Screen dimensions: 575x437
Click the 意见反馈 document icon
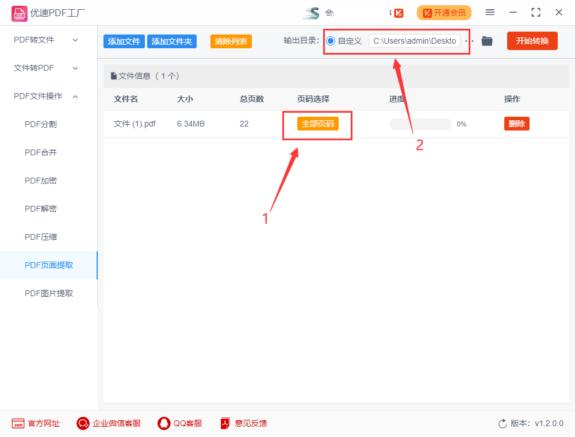tap(225, 423)
